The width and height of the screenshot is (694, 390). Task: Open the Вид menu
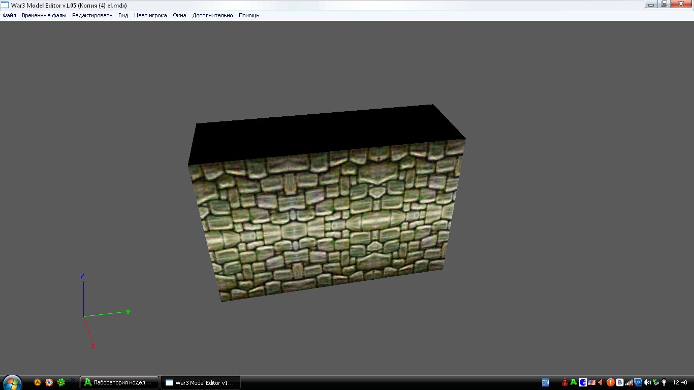click(x=123, y=15)
